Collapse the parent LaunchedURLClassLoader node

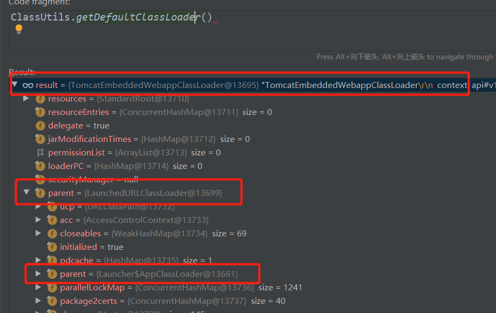(26, 193)
